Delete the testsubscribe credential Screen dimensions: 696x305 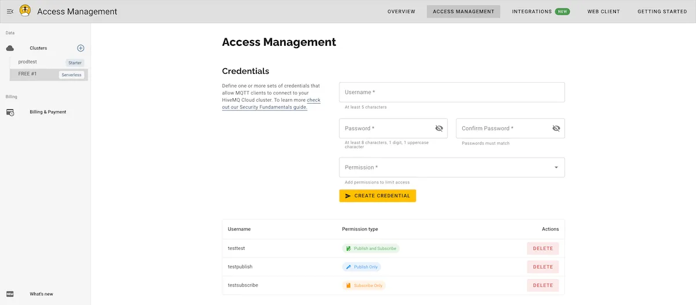[x=543, y=285]
